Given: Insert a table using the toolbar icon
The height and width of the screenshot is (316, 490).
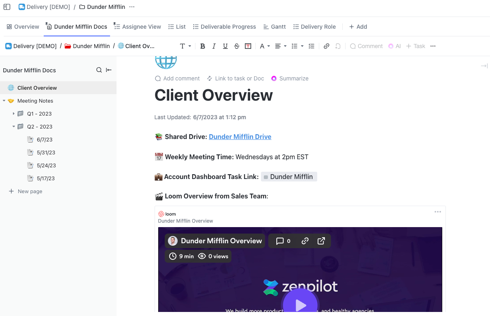Looking at the screenshot, I should click(x=248, y=46).
